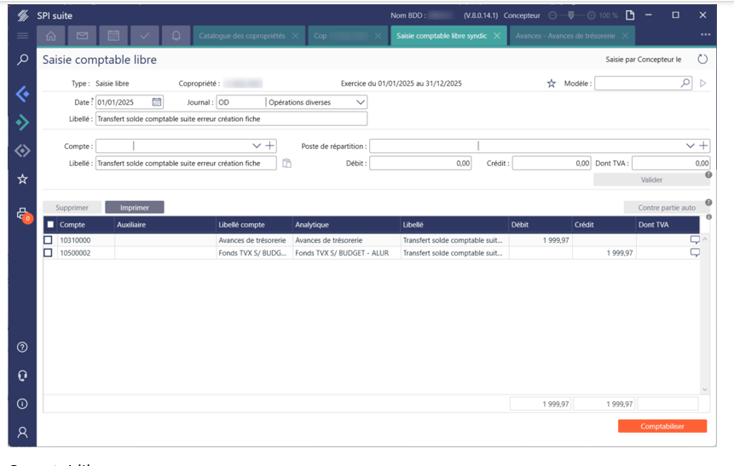Open the search icon in left sidebar
This screenshot has height=466, width=734.
click(23, 60)
